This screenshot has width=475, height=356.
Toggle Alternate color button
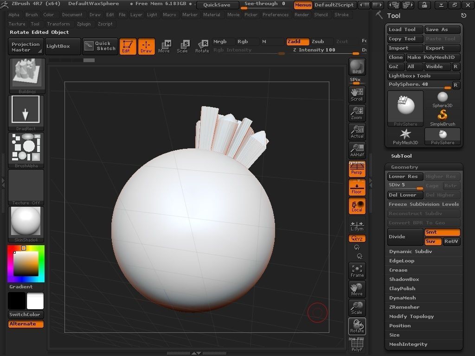click(26, 324)
